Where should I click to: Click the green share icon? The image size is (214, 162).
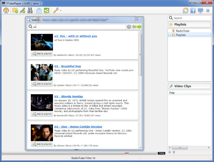click(x=46, y=11)
